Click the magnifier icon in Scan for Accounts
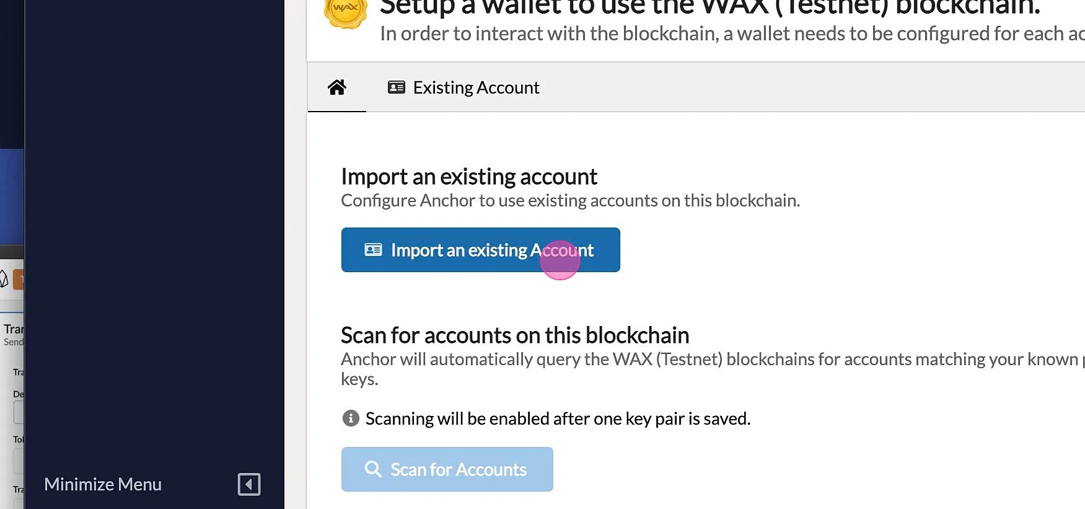 click(373, 469)
